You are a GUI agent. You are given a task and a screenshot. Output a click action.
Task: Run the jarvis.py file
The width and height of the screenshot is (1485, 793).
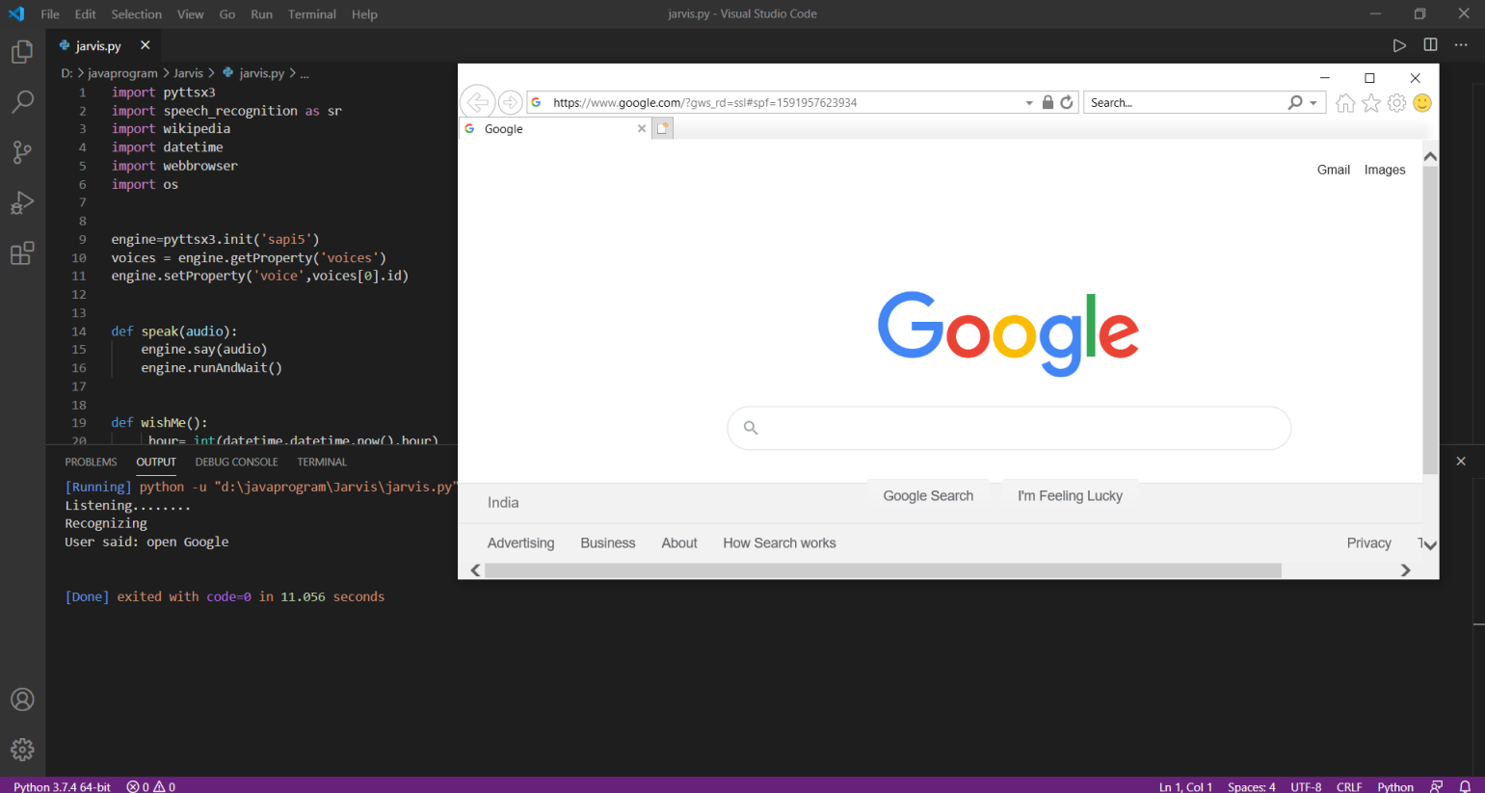coord(1399,44)
